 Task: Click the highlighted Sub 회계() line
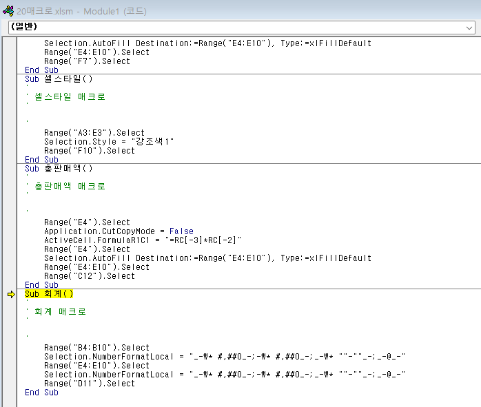(49, 294)
